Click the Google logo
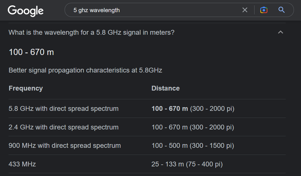This screenshot has height=176, width=301. click(26, 11)
